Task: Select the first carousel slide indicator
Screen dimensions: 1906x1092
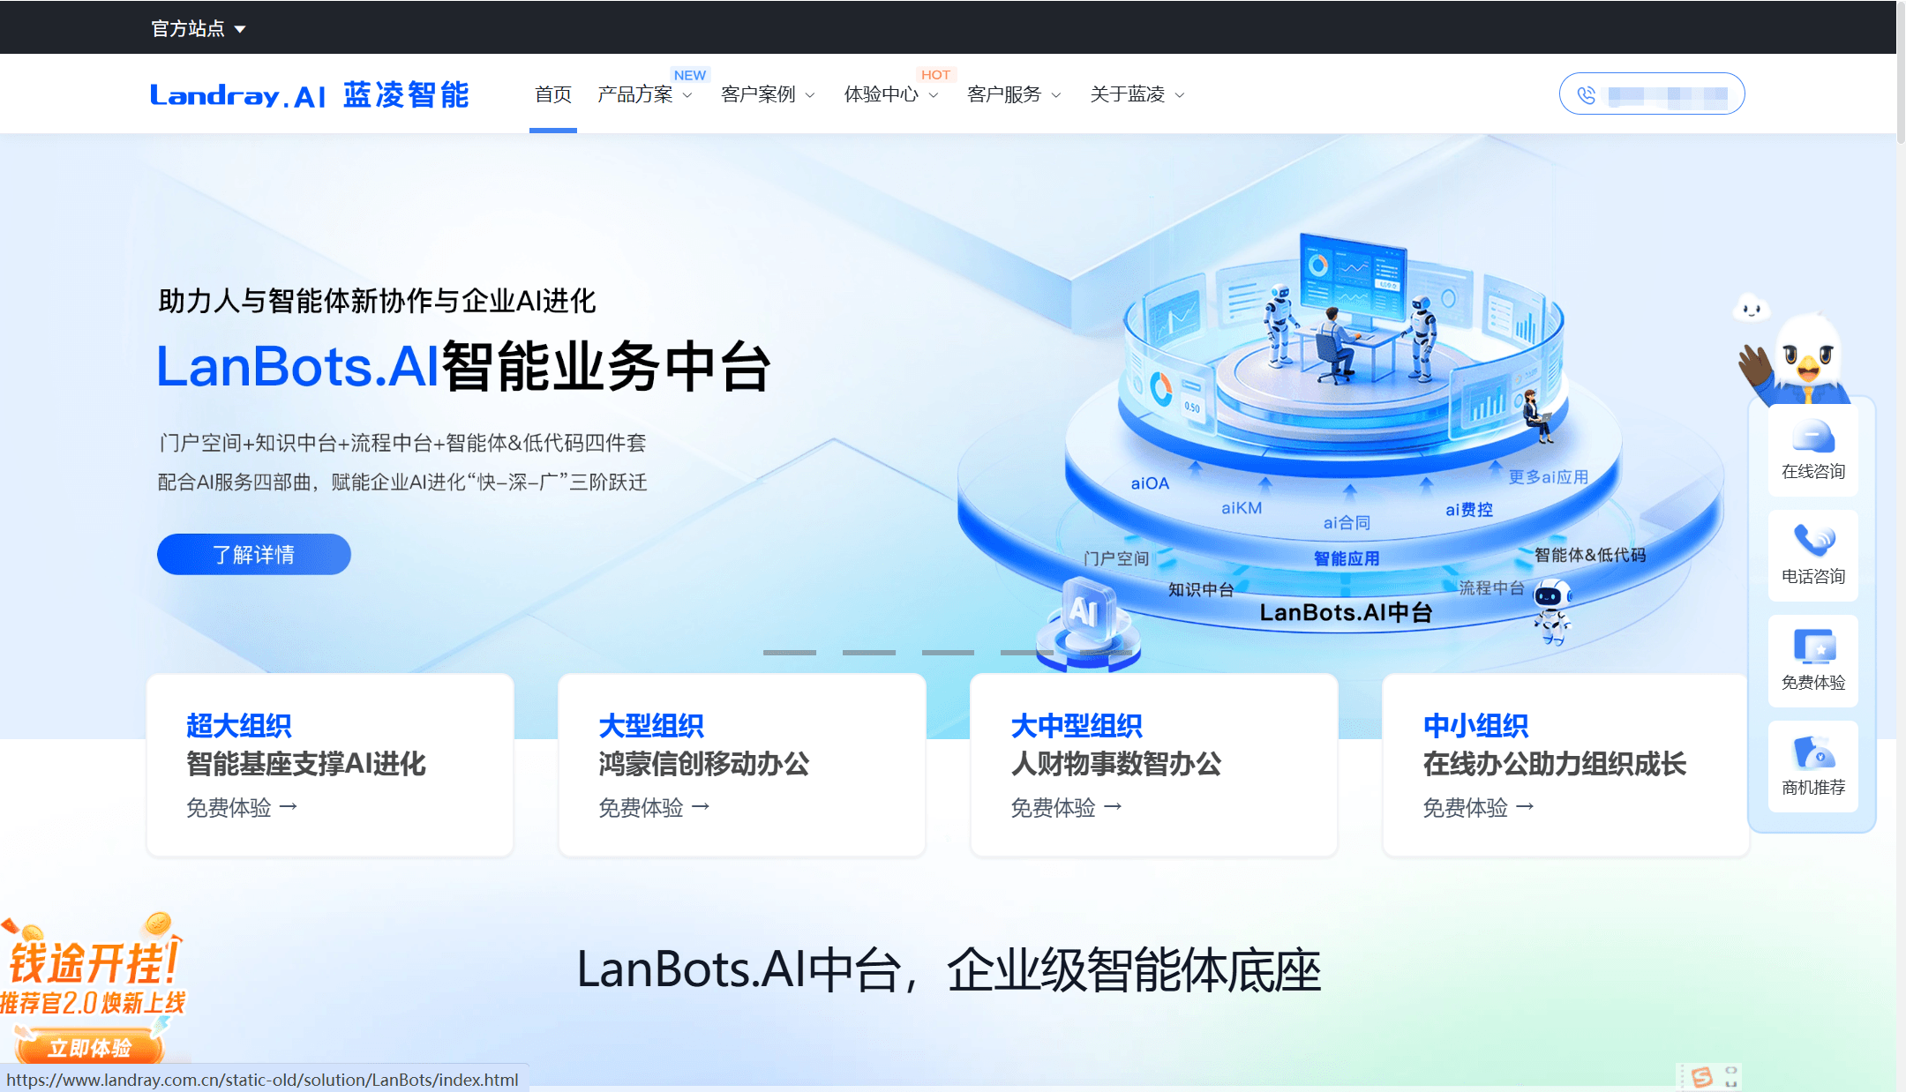Action: coord(790,653)
